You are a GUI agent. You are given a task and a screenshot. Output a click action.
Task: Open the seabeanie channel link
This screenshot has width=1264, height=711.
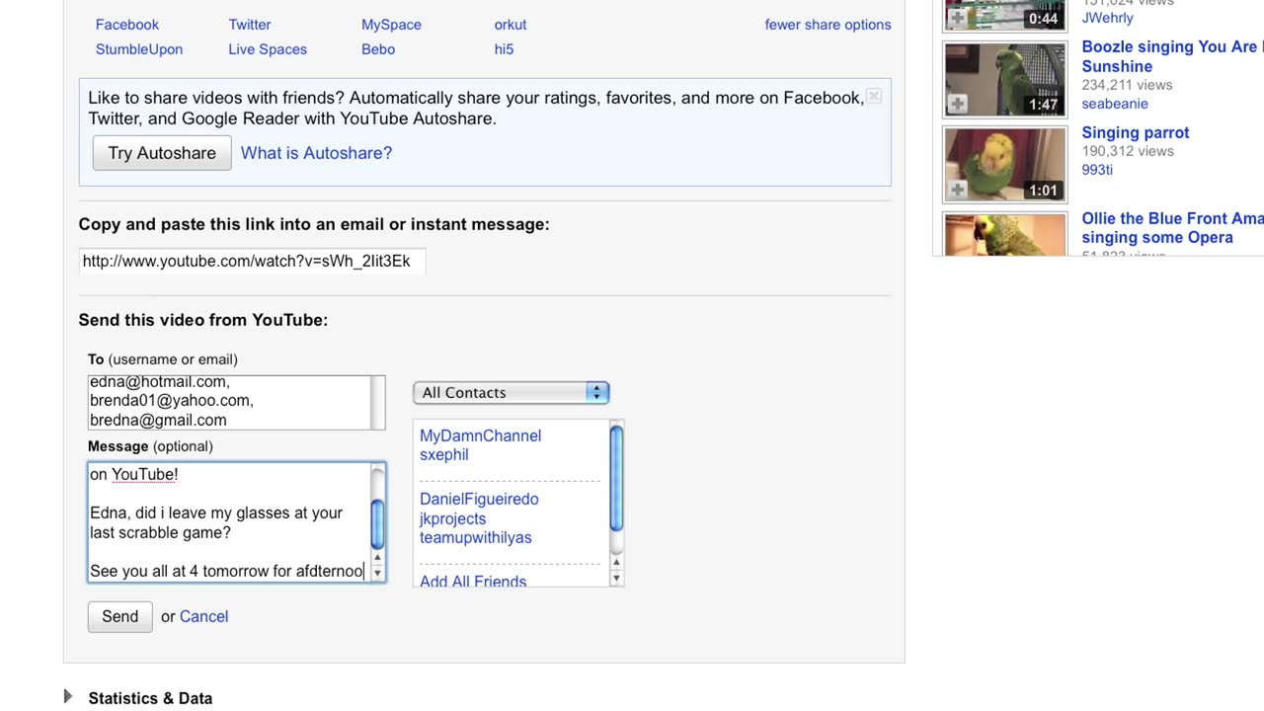(1114, 104)
